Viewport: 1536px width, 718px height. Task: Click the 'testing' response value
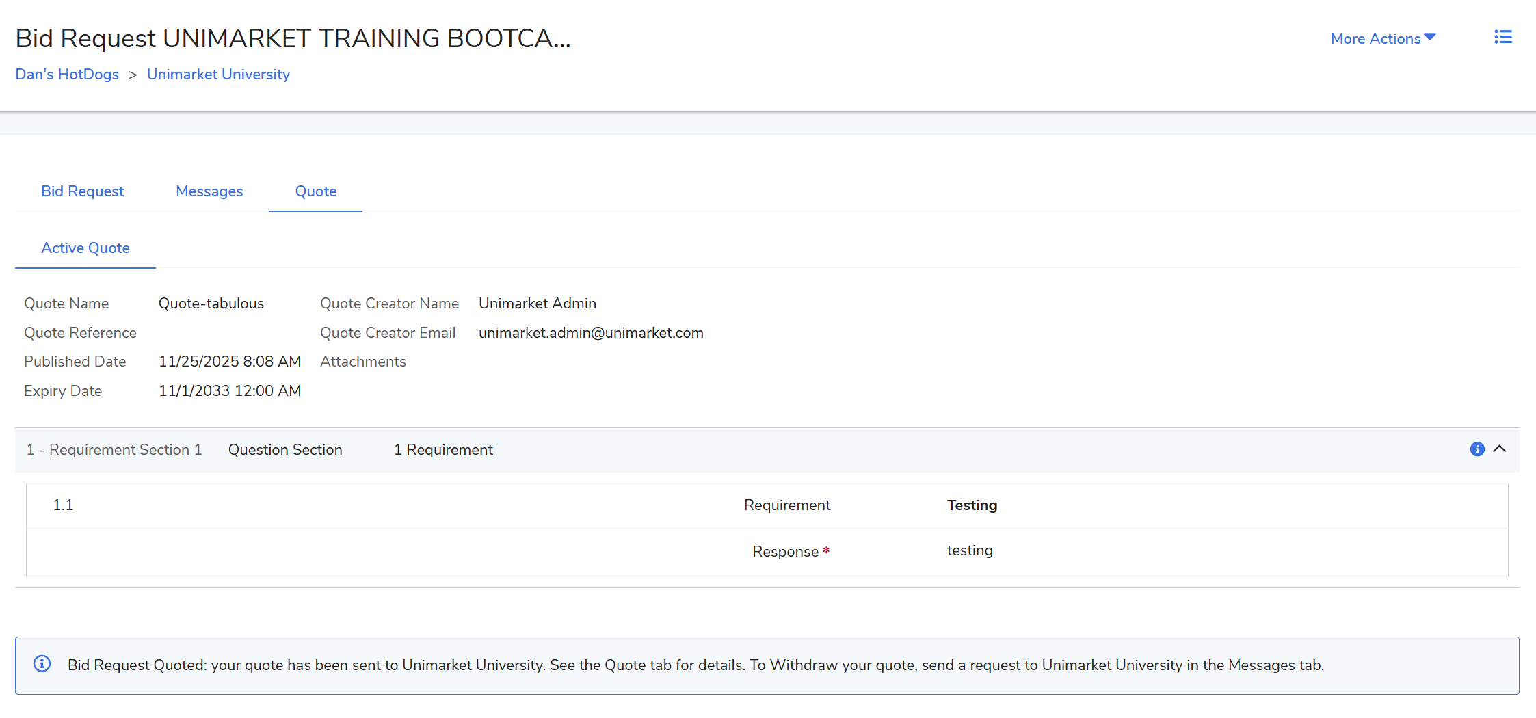970,550
